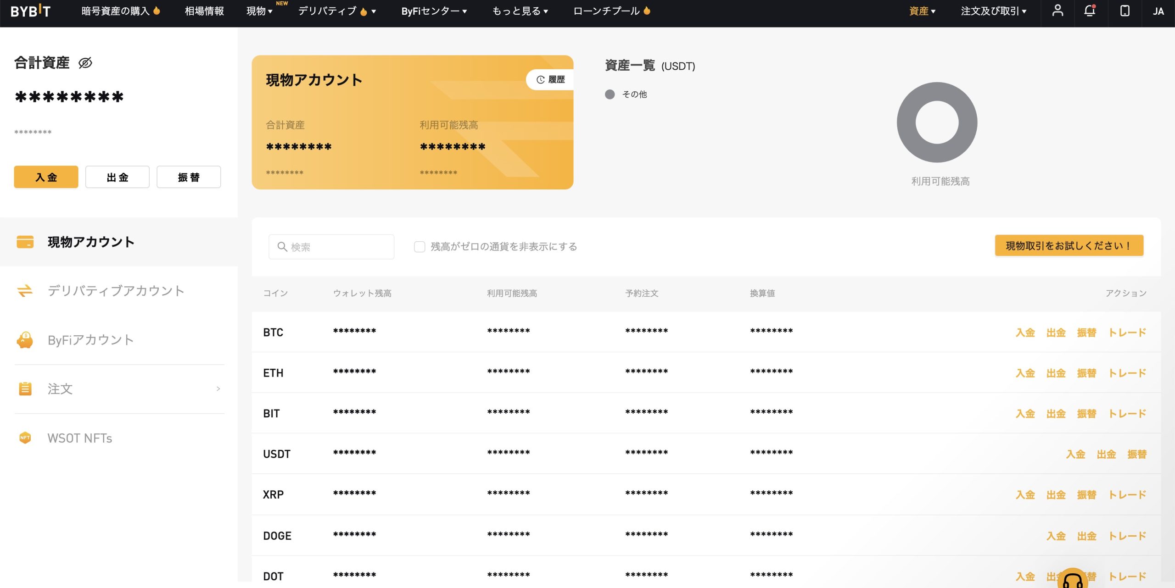Viewport: 1175px width, 588px height.
Task: Click the orders clipboard icon
Action: pyautogui.click(x=25, y=389)
